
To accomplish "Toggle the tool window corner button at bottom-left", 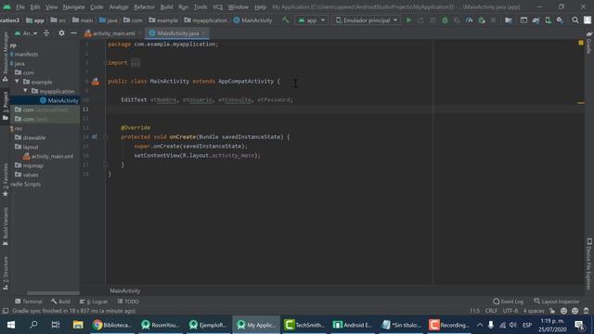I will (5, 311).
